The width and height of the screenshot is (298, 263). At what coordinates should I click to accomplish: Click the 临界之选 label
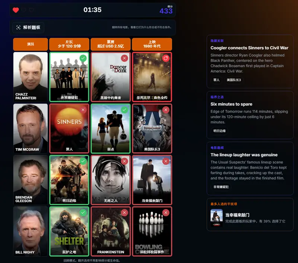[217, 97]
